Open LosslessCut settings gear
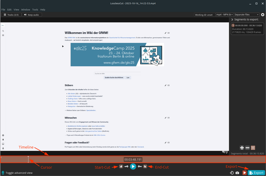The height and width of the screenshot is (176, 266). pyautogui.click(x=263, y=15)
